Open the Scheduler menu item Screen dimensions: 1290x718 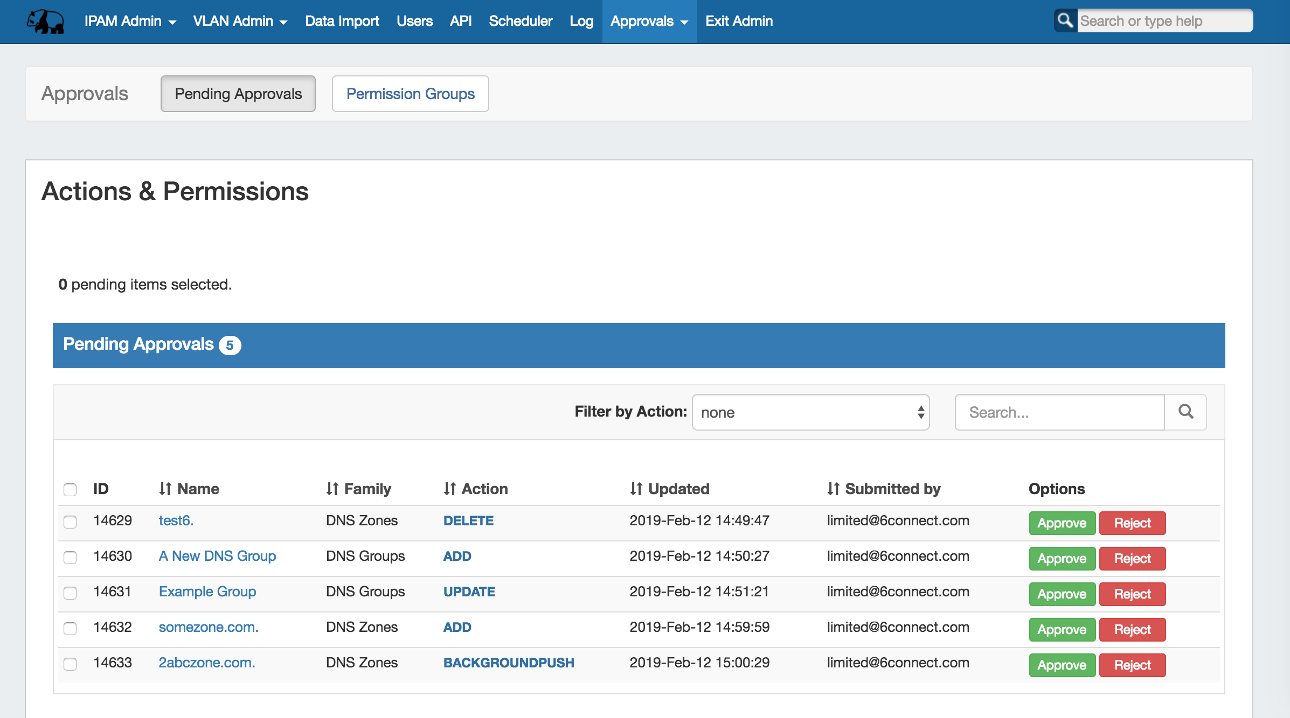pos(520,21)
